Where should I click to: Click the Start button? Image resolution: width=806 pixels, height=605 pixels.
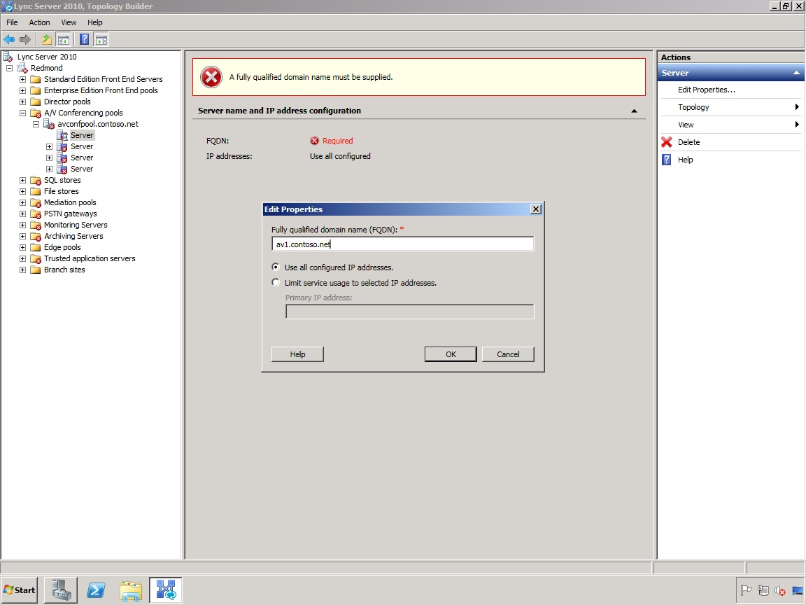click(x=20, y=590)
